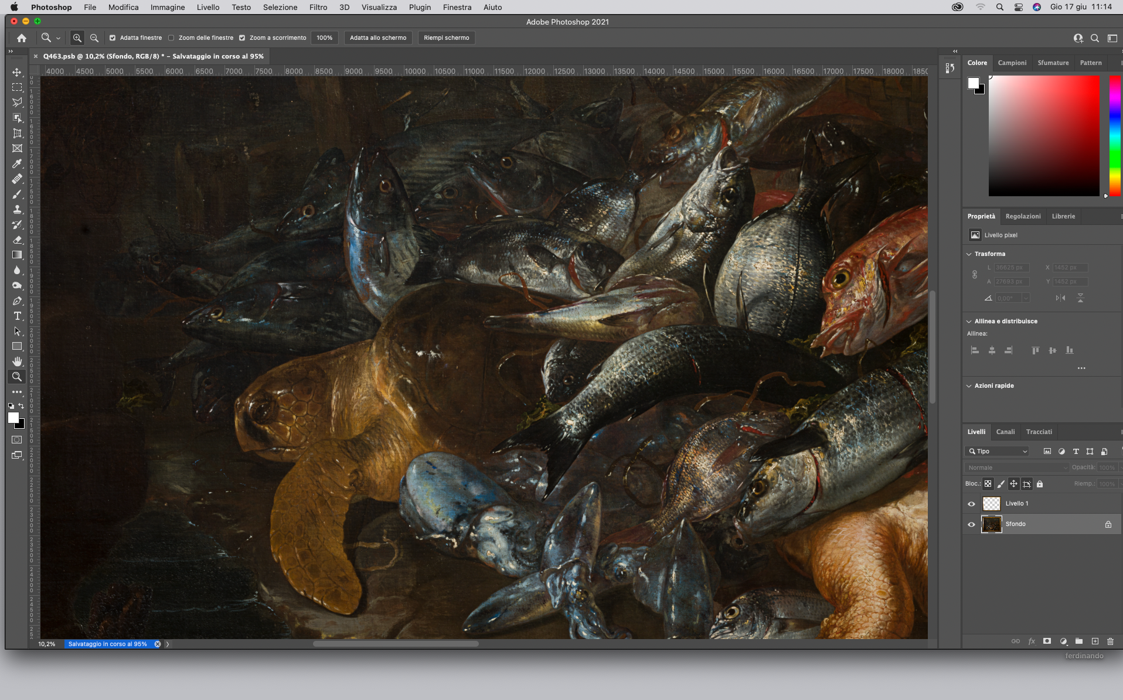Viewport: 1123px width, 700px height.
Task: Toggle Zoom a scorrimento checkbox
Action: [242, 37]
